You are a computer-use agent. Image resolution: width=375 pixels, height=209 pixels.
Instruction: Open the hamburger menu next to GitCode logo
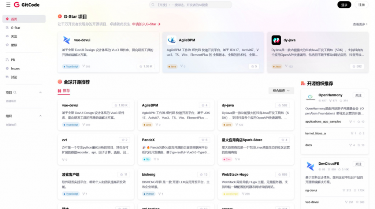pyautogui.click(x=8, y=5)
